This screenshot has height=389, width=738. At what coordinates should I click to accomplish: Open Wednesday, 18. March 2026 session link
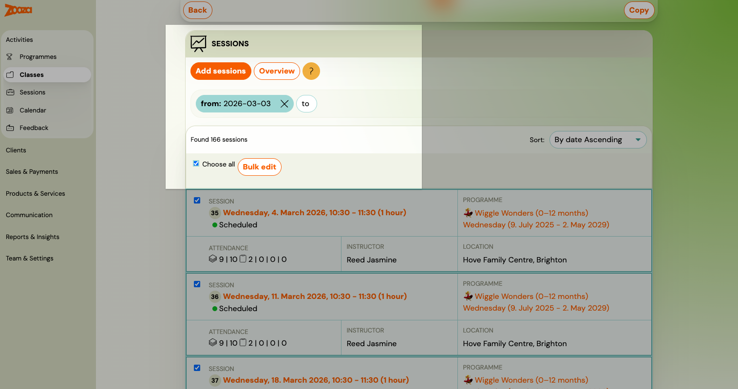[316, 380]
